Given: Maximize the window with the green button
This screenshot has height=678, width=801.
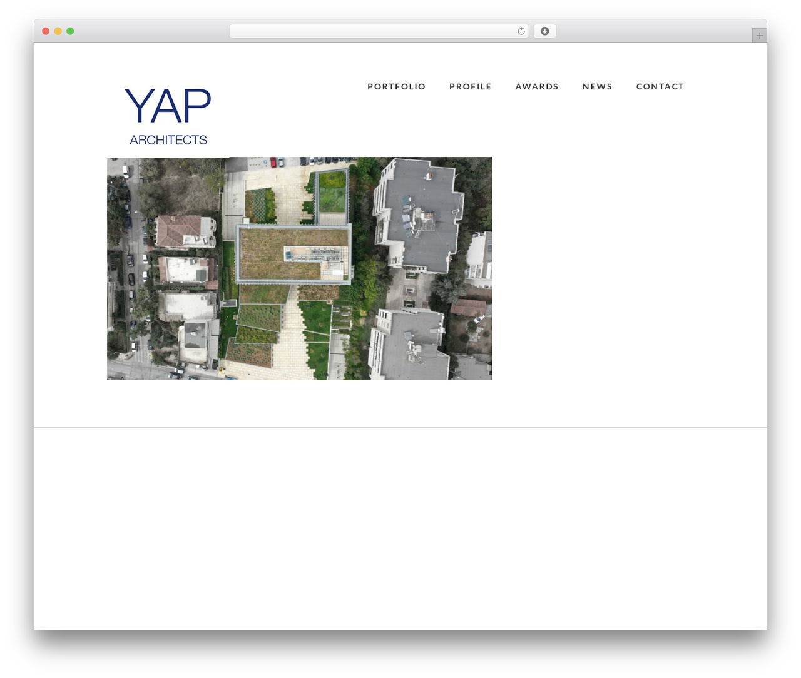Looking at the screenshot, I should (x=70, y=31).
